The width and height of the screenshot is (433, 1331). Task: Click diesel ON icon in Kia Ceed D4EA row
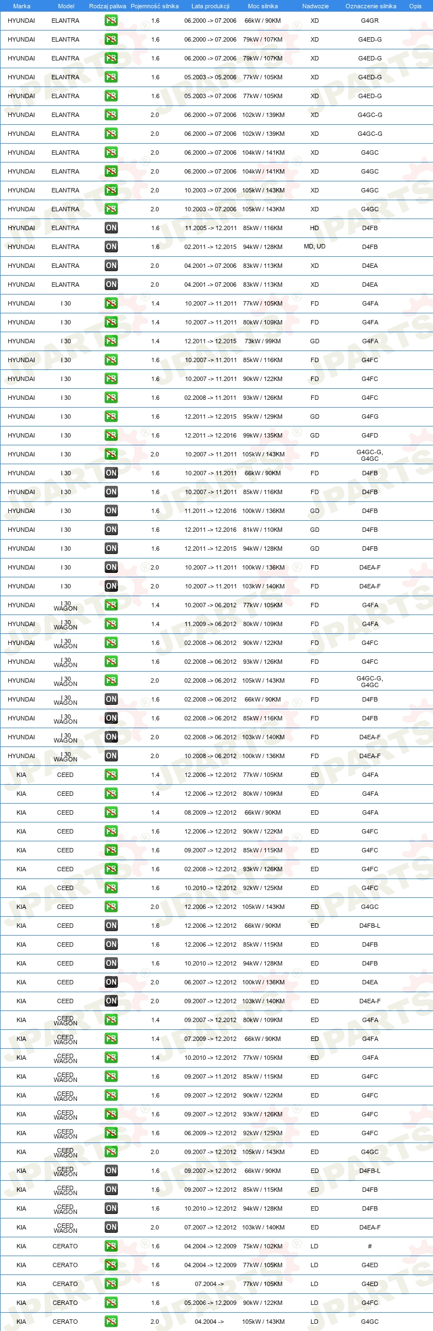111,982
